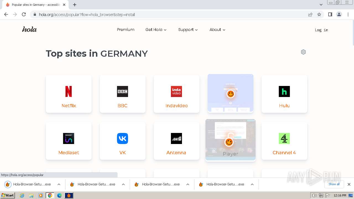
Task: Open the Chrome three-dot menu
Action: [348, 14]
